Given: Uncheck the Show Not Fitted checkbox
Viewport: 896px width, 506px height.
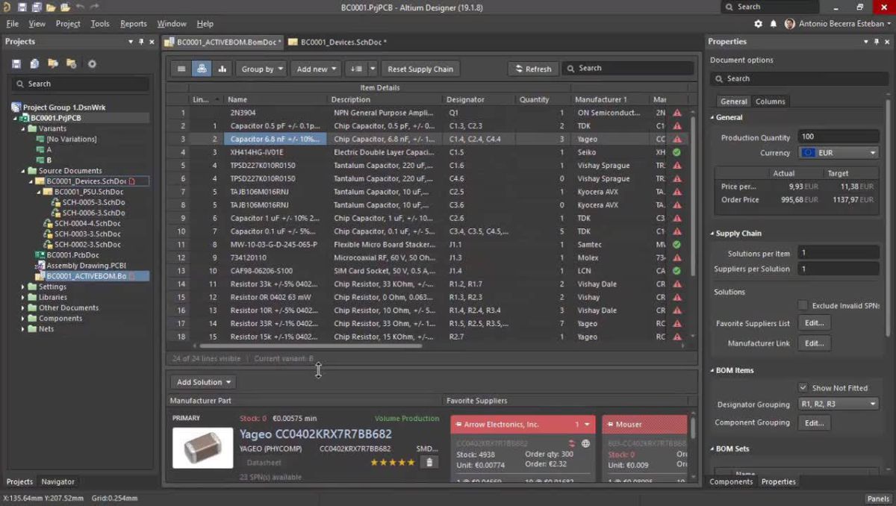Looking at the screenshot, I should click(803, 388).
